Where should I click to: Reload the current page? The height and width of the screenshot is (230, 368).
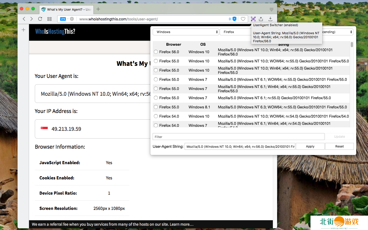tap(40, 19)
